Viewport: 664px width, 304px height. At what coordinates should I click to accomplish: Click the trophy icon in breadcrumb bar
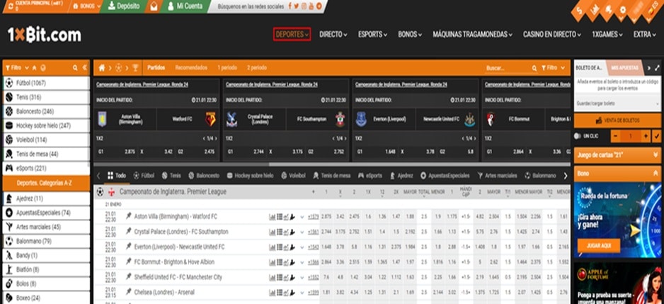click(x=135, y=68)
